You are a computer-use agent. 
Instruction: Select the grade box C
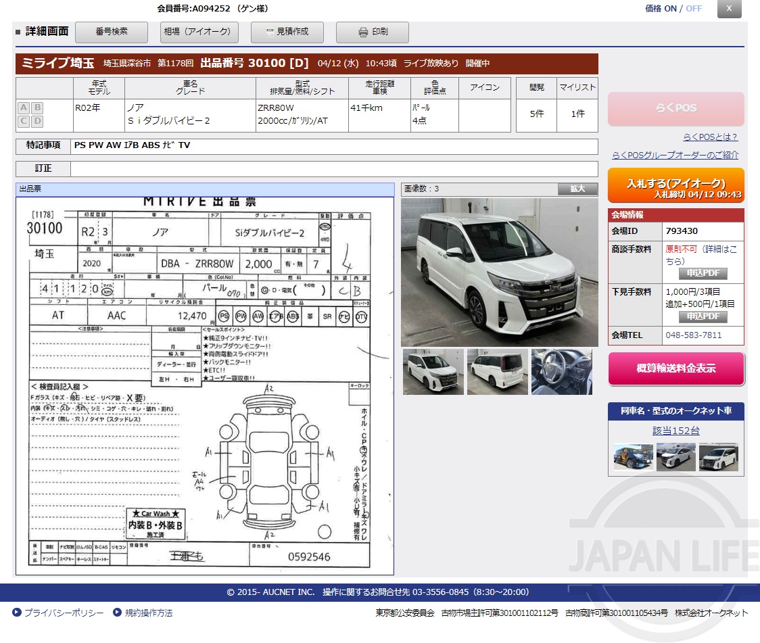24,121
